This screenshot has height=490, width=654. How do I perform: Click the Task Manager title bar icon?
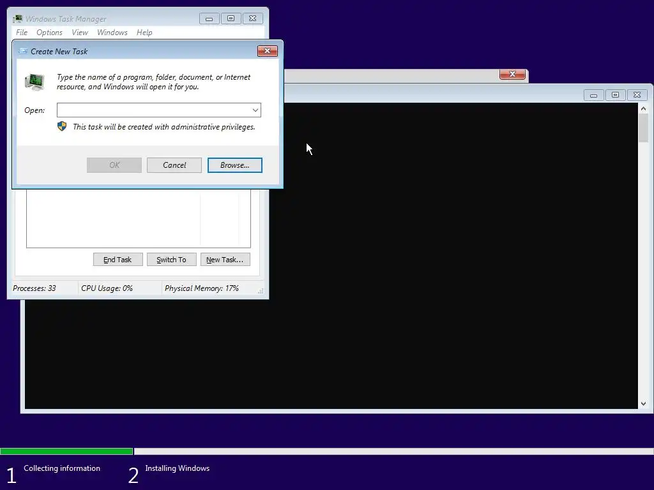pyautogui.click(x=17, y=19)
